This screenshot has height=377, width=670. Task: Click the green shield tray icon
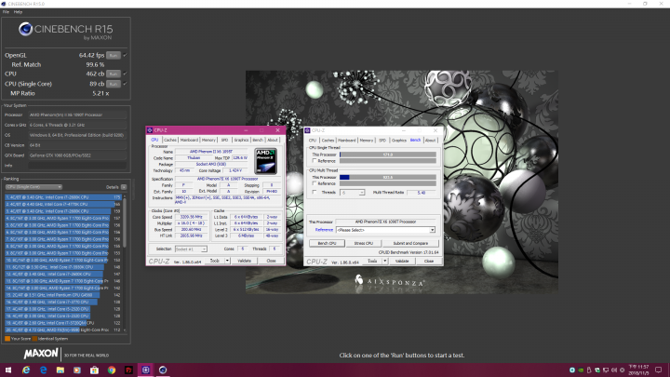pos(597,370)
